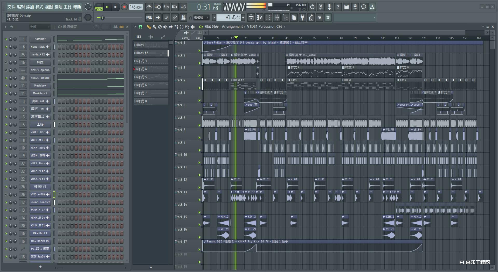Select the playlist zoom magnifier tool
The image size is (498, 272).
[187, 27]
